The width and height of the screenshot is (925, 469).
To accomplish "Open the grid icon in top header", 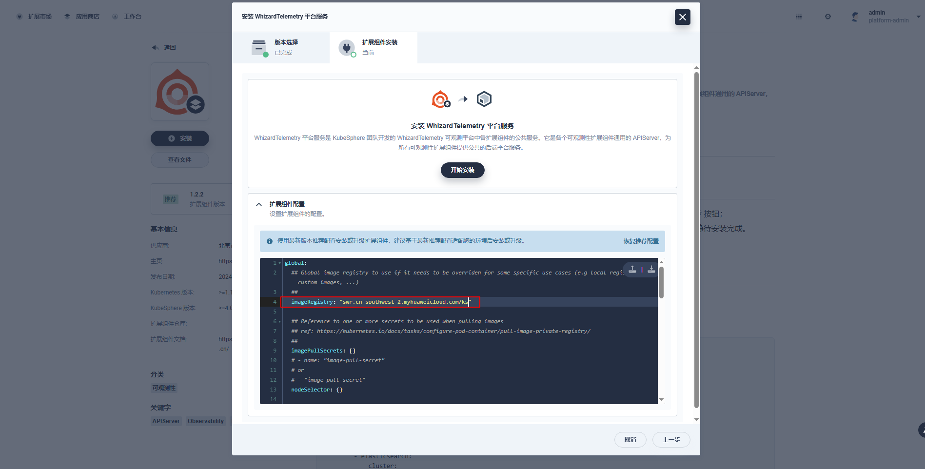I will pos(799,17).
